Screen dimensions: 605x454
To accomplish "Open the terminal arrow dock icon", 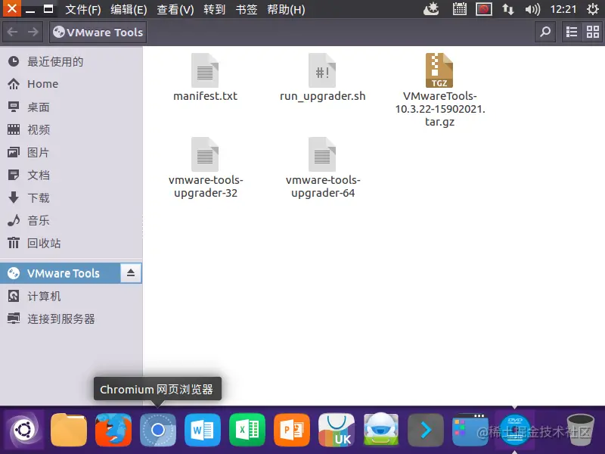I will [x=426, y=430].
